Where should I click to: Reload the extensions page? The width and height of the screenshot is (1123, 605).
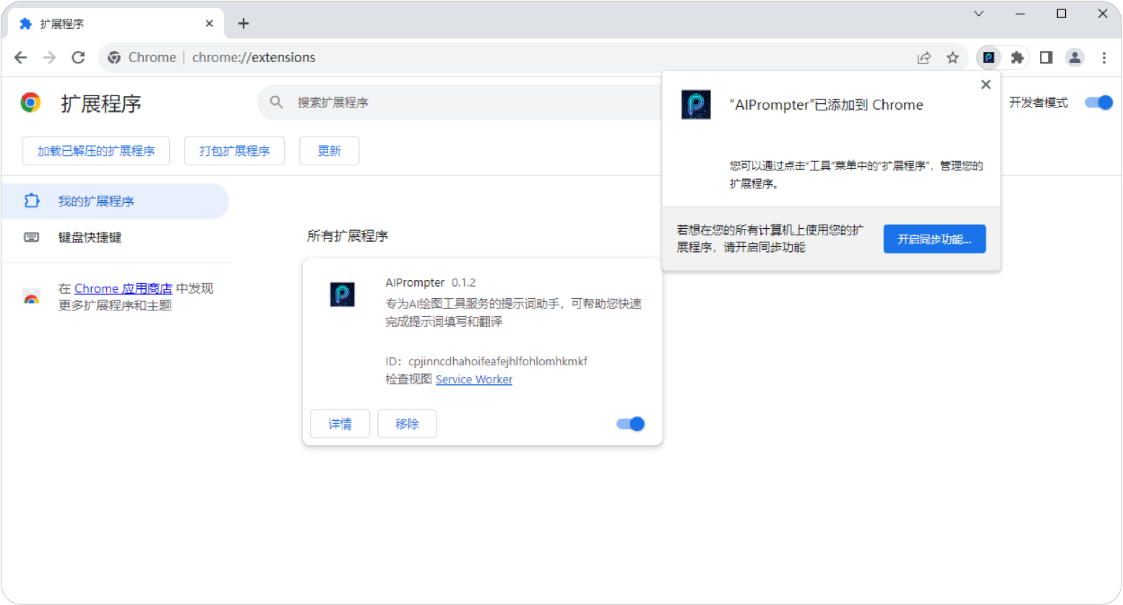[x=78, y=58]
